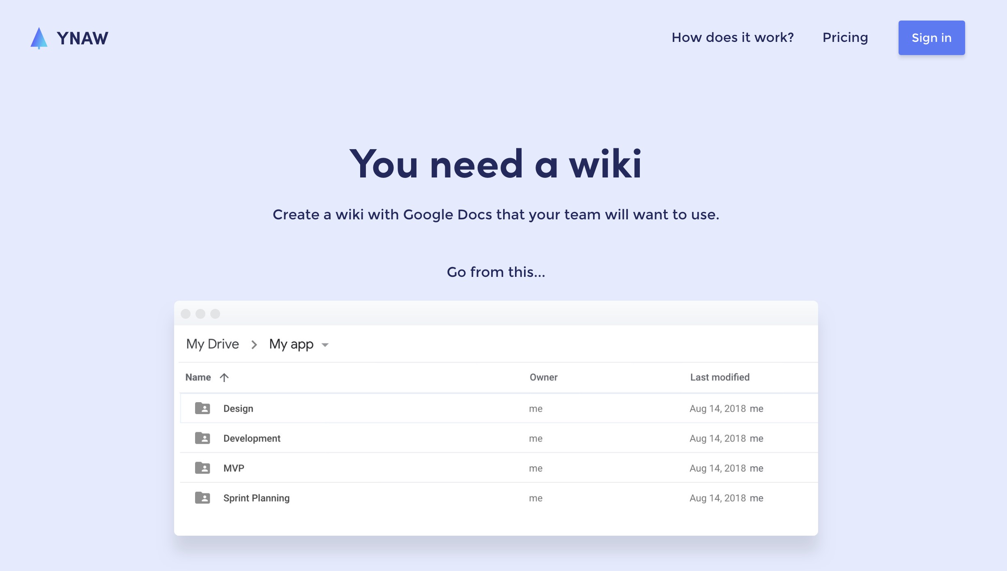The image size is (1007, 571).
Task: Click the Sprint Planning folder row
Action: point(497,497)
